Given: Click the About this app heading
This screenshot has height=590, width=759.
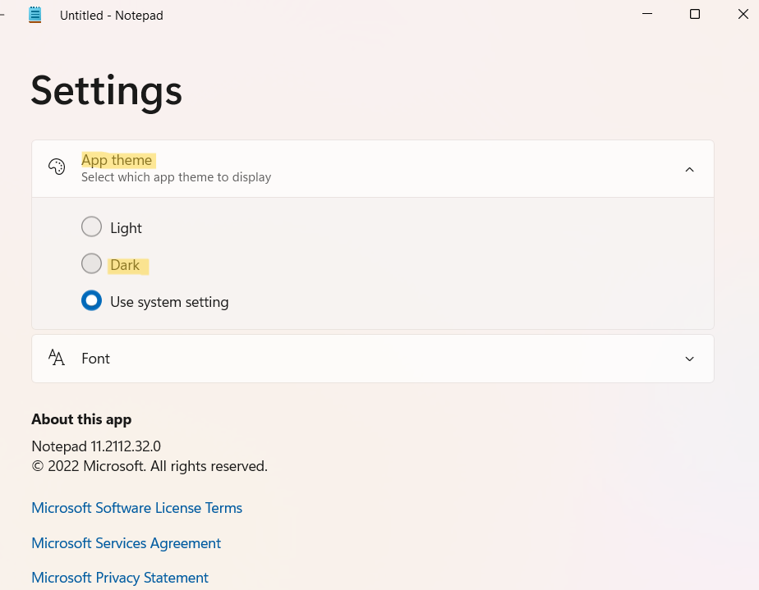Looking at the screenshot, I should point(81,419).
